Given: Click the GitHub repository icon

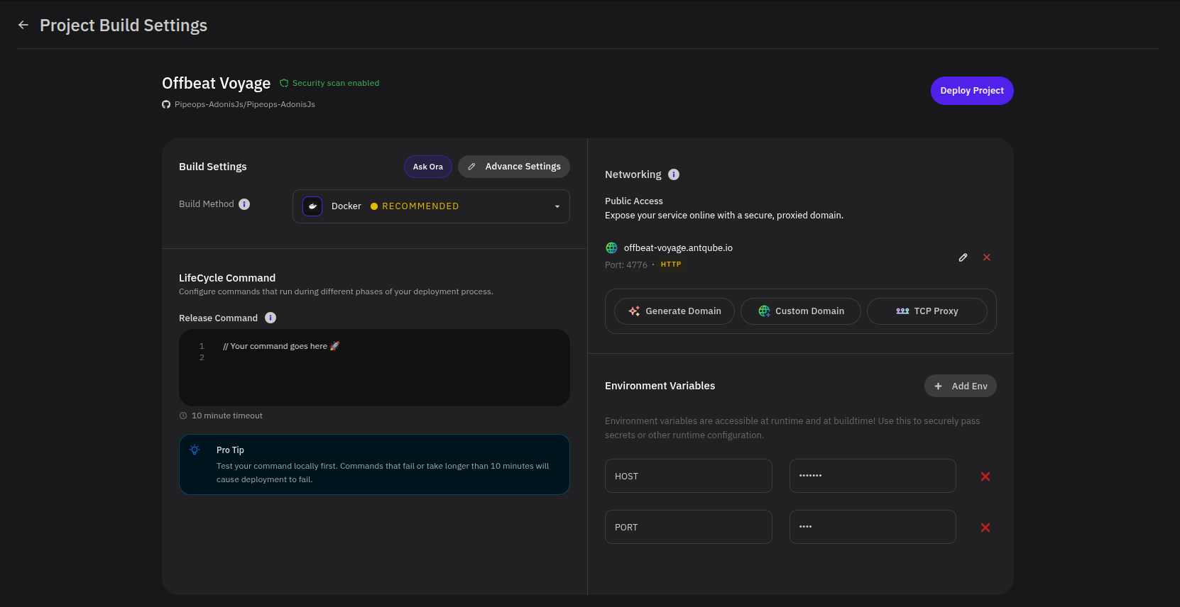Looking at the screenshot, I should 166,104.
